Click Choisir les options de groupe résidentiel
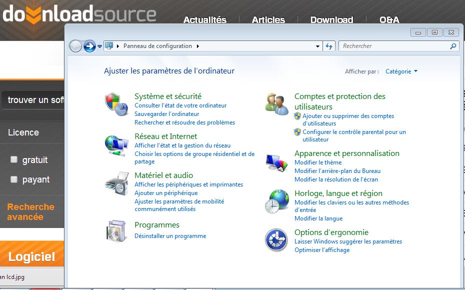This screenshot has width=465, height=290. (194, 158)
